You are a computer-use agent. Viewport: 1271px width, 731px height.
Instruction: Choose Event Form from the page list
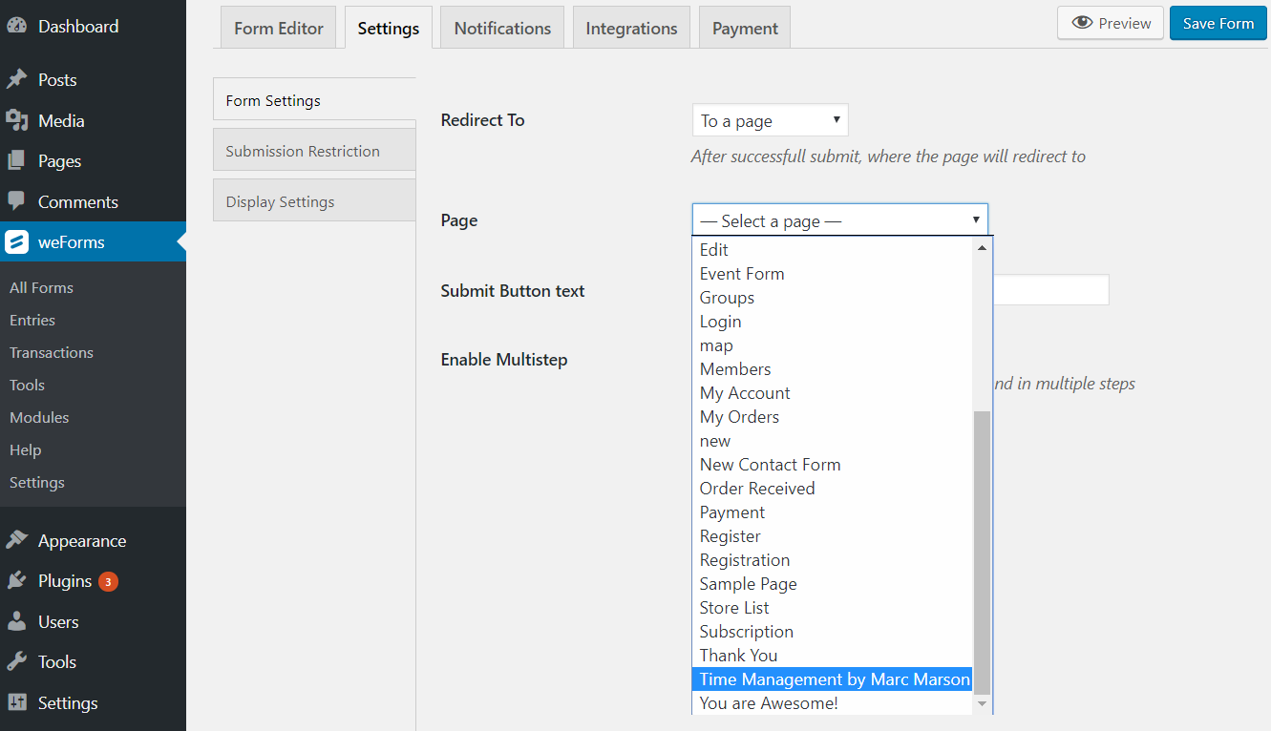(831, 274)
